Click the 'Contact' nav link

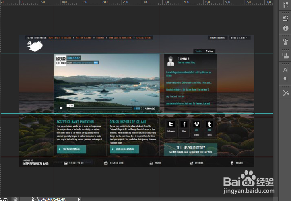[x=100, y=38]
